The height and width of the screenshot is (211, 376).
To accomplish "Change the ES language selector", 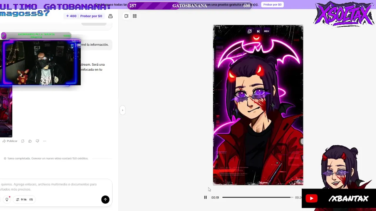I will 31,200.
